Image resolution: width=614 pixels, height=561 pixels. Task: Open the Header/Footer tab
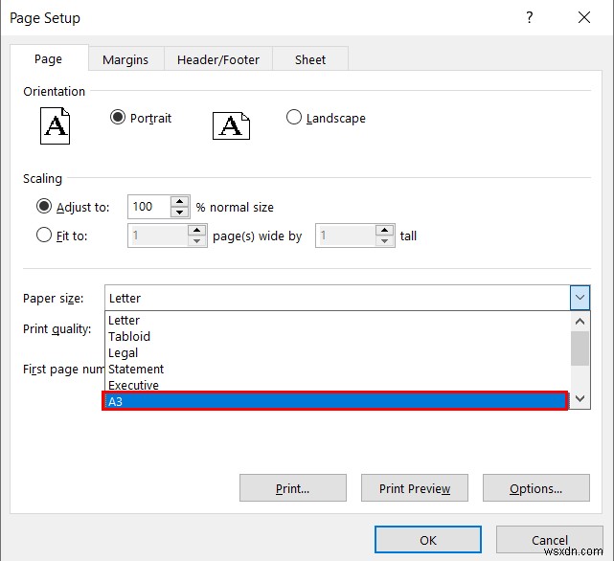click(218, 60)
